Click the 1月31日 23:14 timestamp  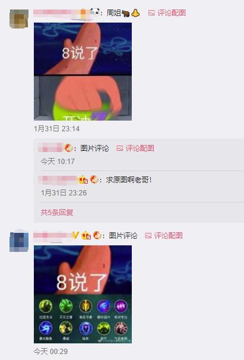[x=57, y=128]
